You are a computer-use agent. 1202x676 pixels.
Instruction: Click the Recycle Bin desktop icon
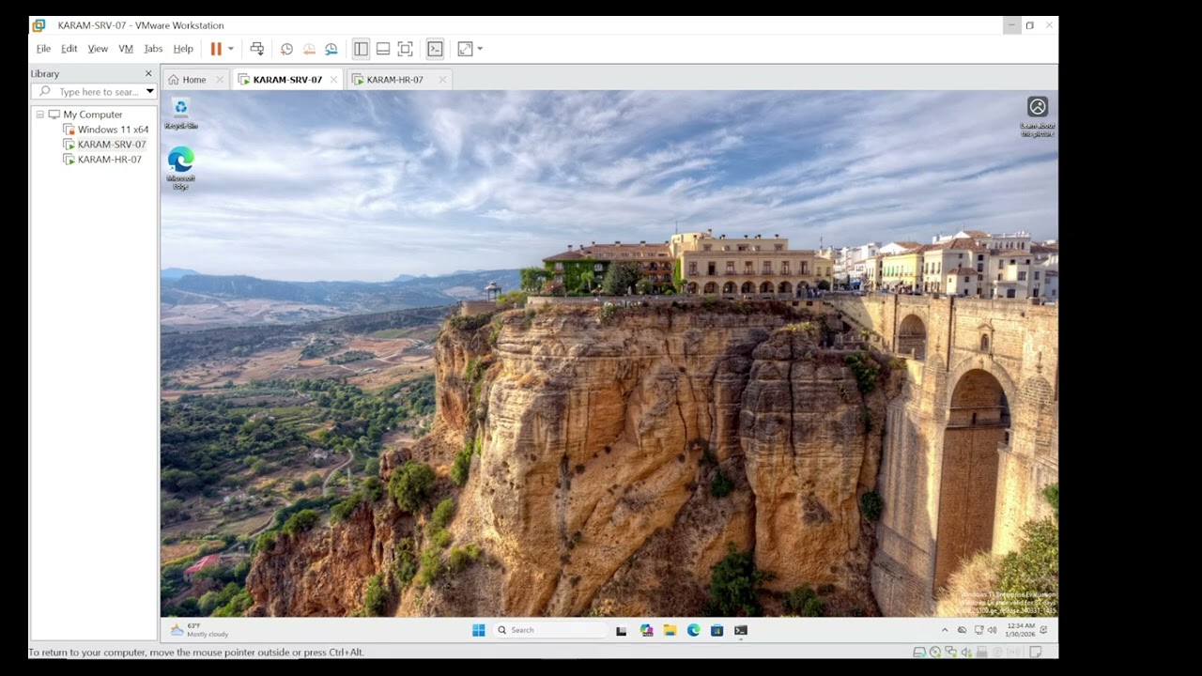click(x=180, y=113)
